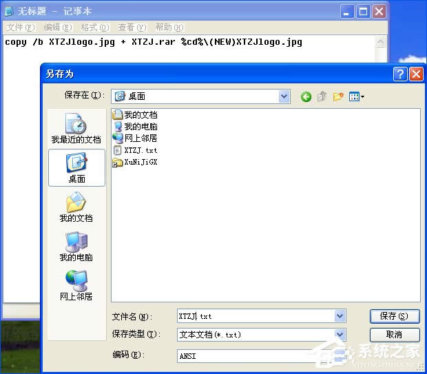Open the view menu icon

(357, 96)
